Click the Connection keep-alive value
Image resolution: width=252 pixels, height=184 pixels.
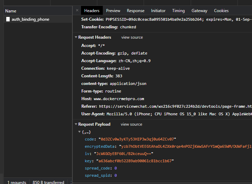tap(118, 68)
